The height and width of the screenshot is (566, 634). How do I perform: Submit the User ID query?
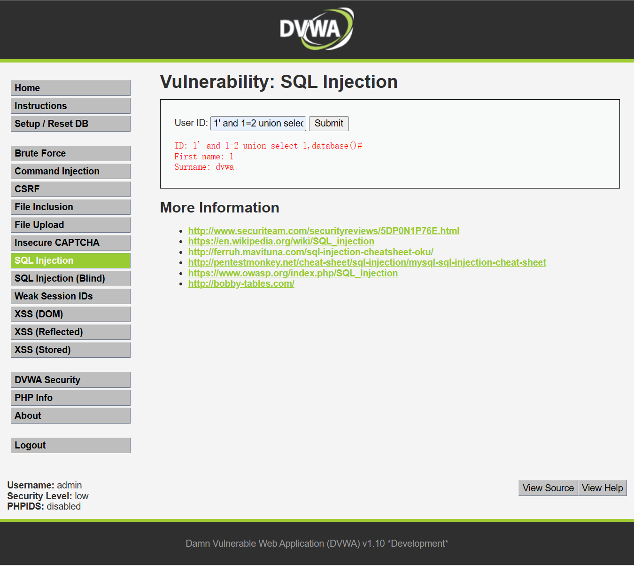pyautogui.click(x=329, y=123)
